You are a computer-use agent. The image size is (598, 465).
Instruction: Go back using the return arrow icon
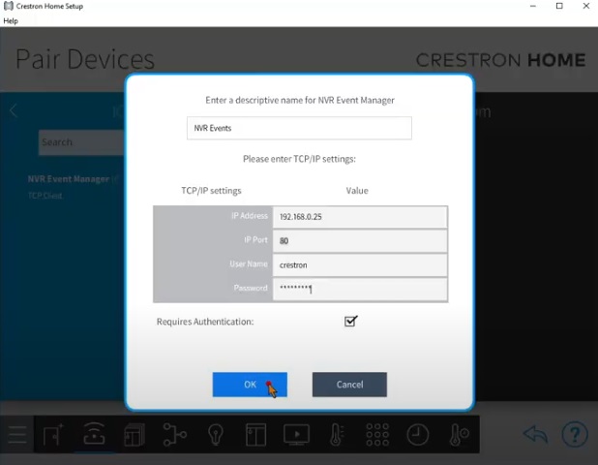[535, 434]
